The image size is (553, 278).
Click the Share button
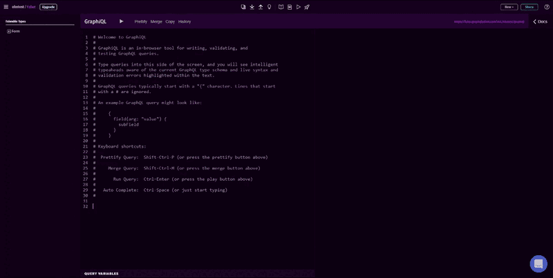[529, 7]
